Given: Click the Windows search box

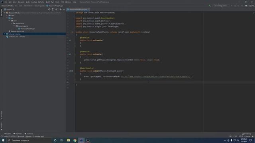Looking at the screenshot, I should point(29,140).
